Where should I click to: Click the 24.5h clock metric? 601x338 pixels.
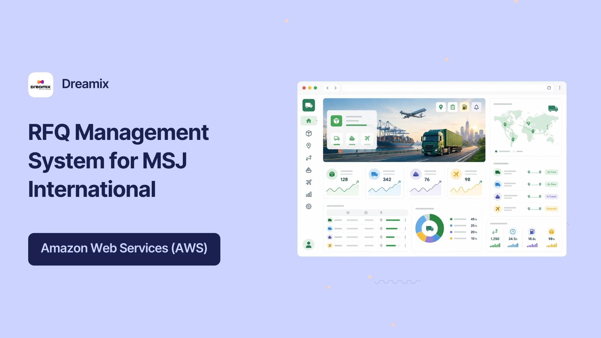tap(513, 238)
